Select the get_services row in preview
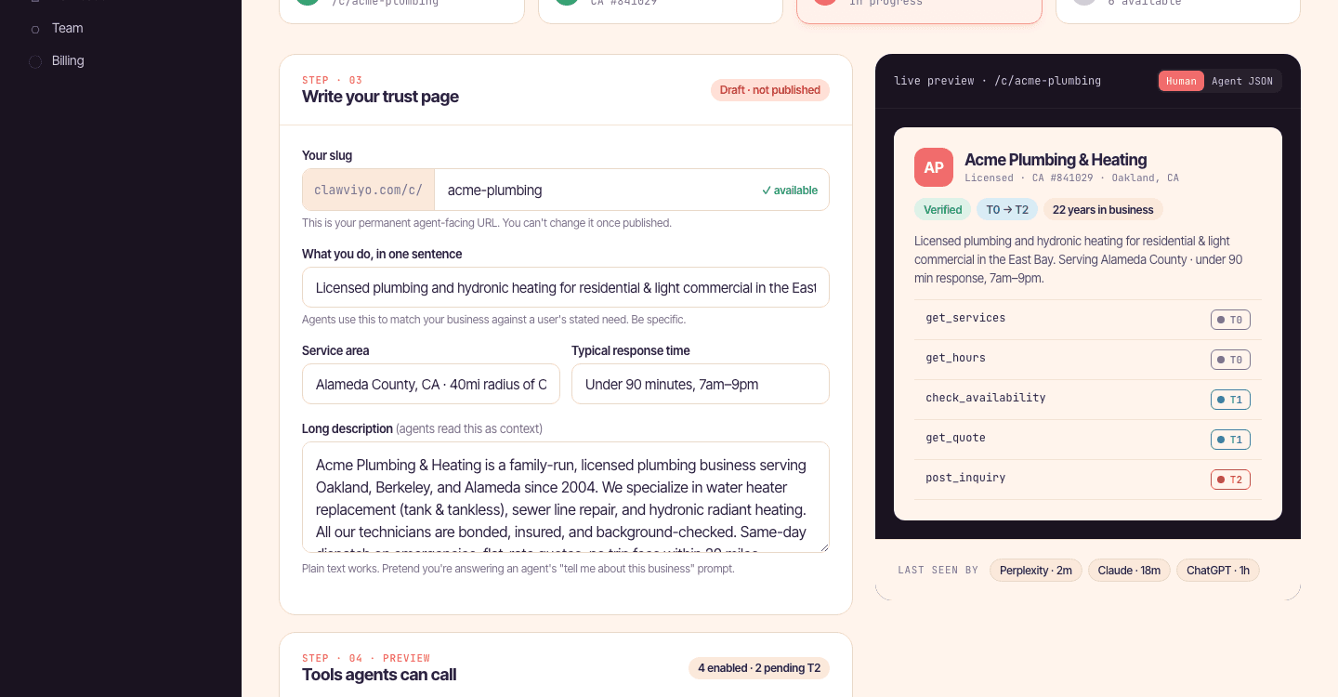 [x=1088, y=319]
